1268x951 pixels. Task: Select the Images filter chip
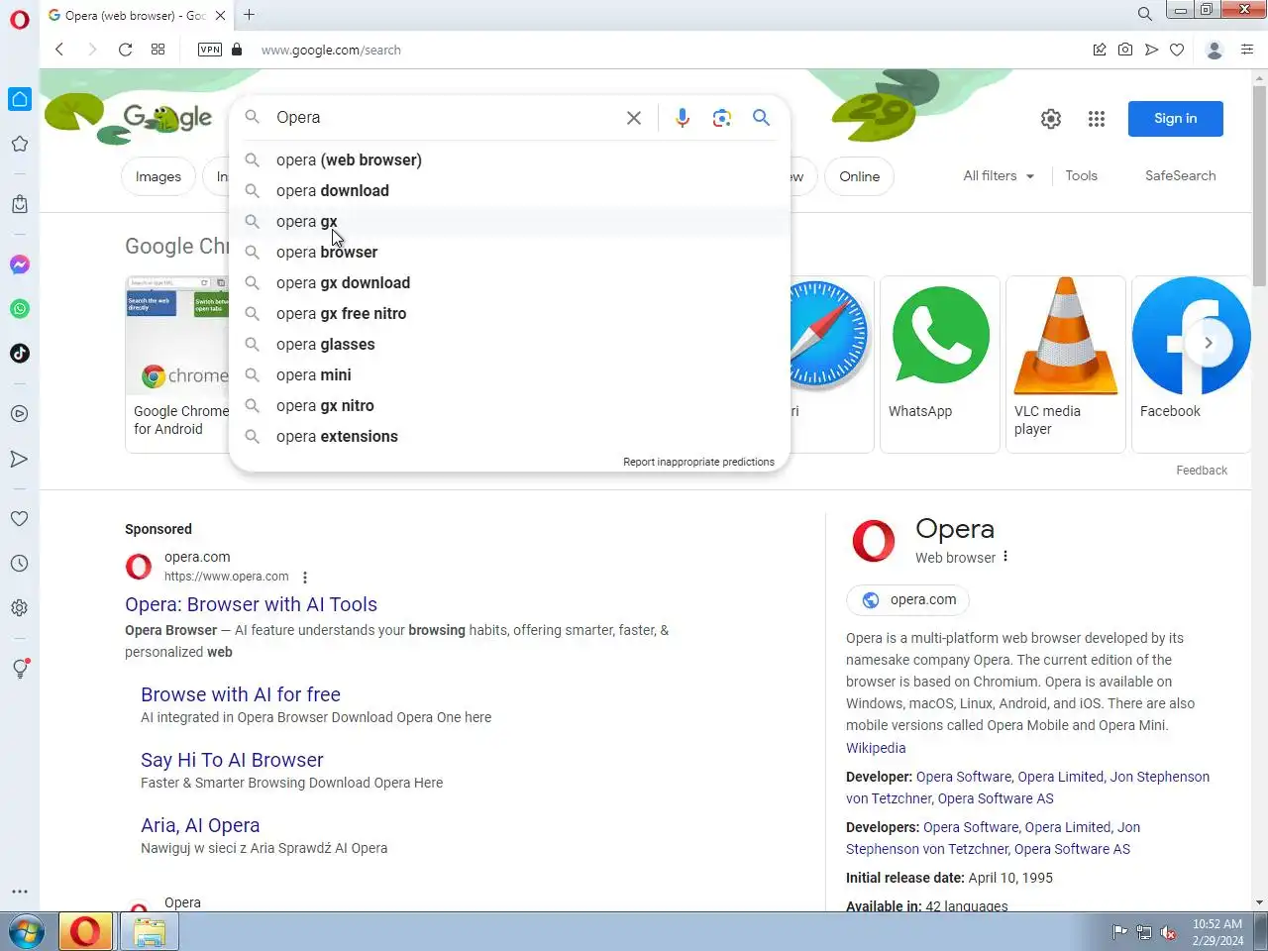pos(158,176)
